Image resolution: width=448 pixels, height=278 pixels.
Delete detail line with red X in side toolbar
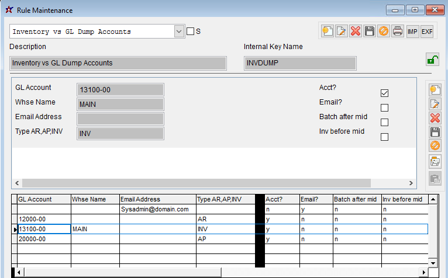435,118
